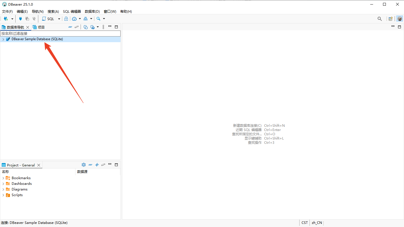Open the dropdown arrow beside SQL button
404x227 pixels.
(59, 19)
